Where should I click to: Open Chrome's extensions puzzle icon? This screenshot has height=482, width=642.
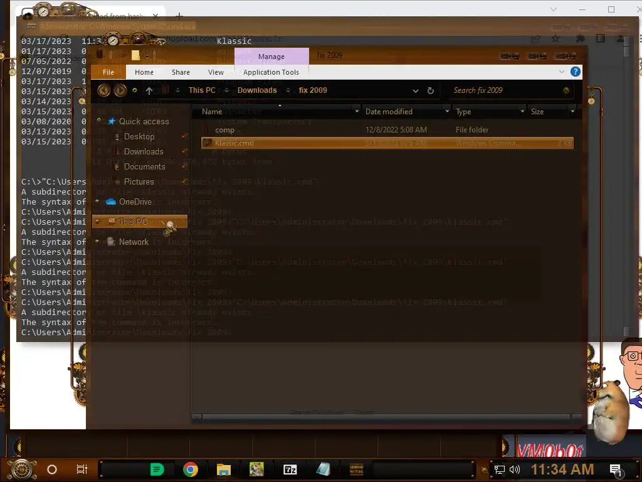click(580, 38)
